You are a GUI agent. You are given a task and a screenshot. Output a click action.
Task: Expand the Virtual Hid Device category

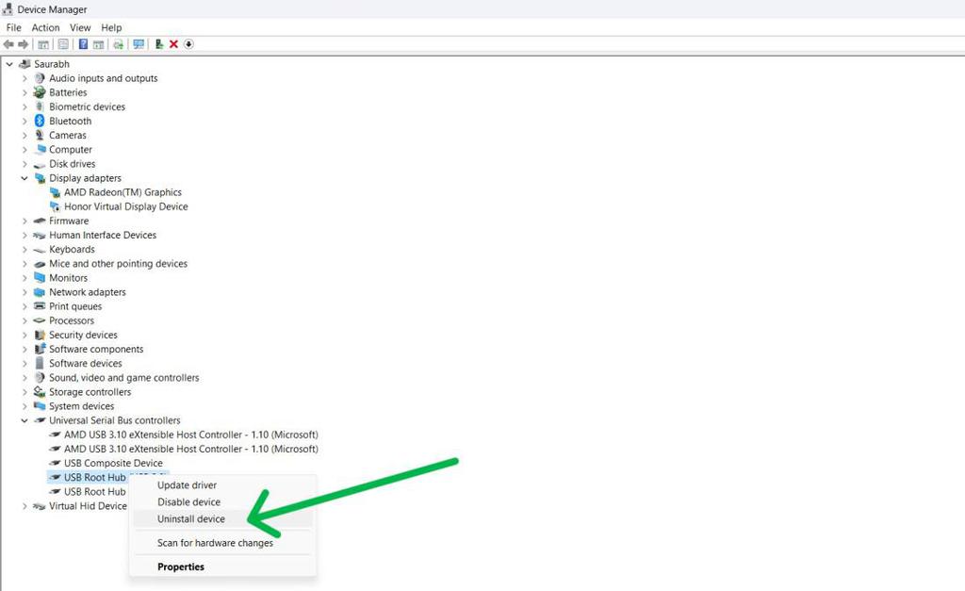[x=25, y=506]
